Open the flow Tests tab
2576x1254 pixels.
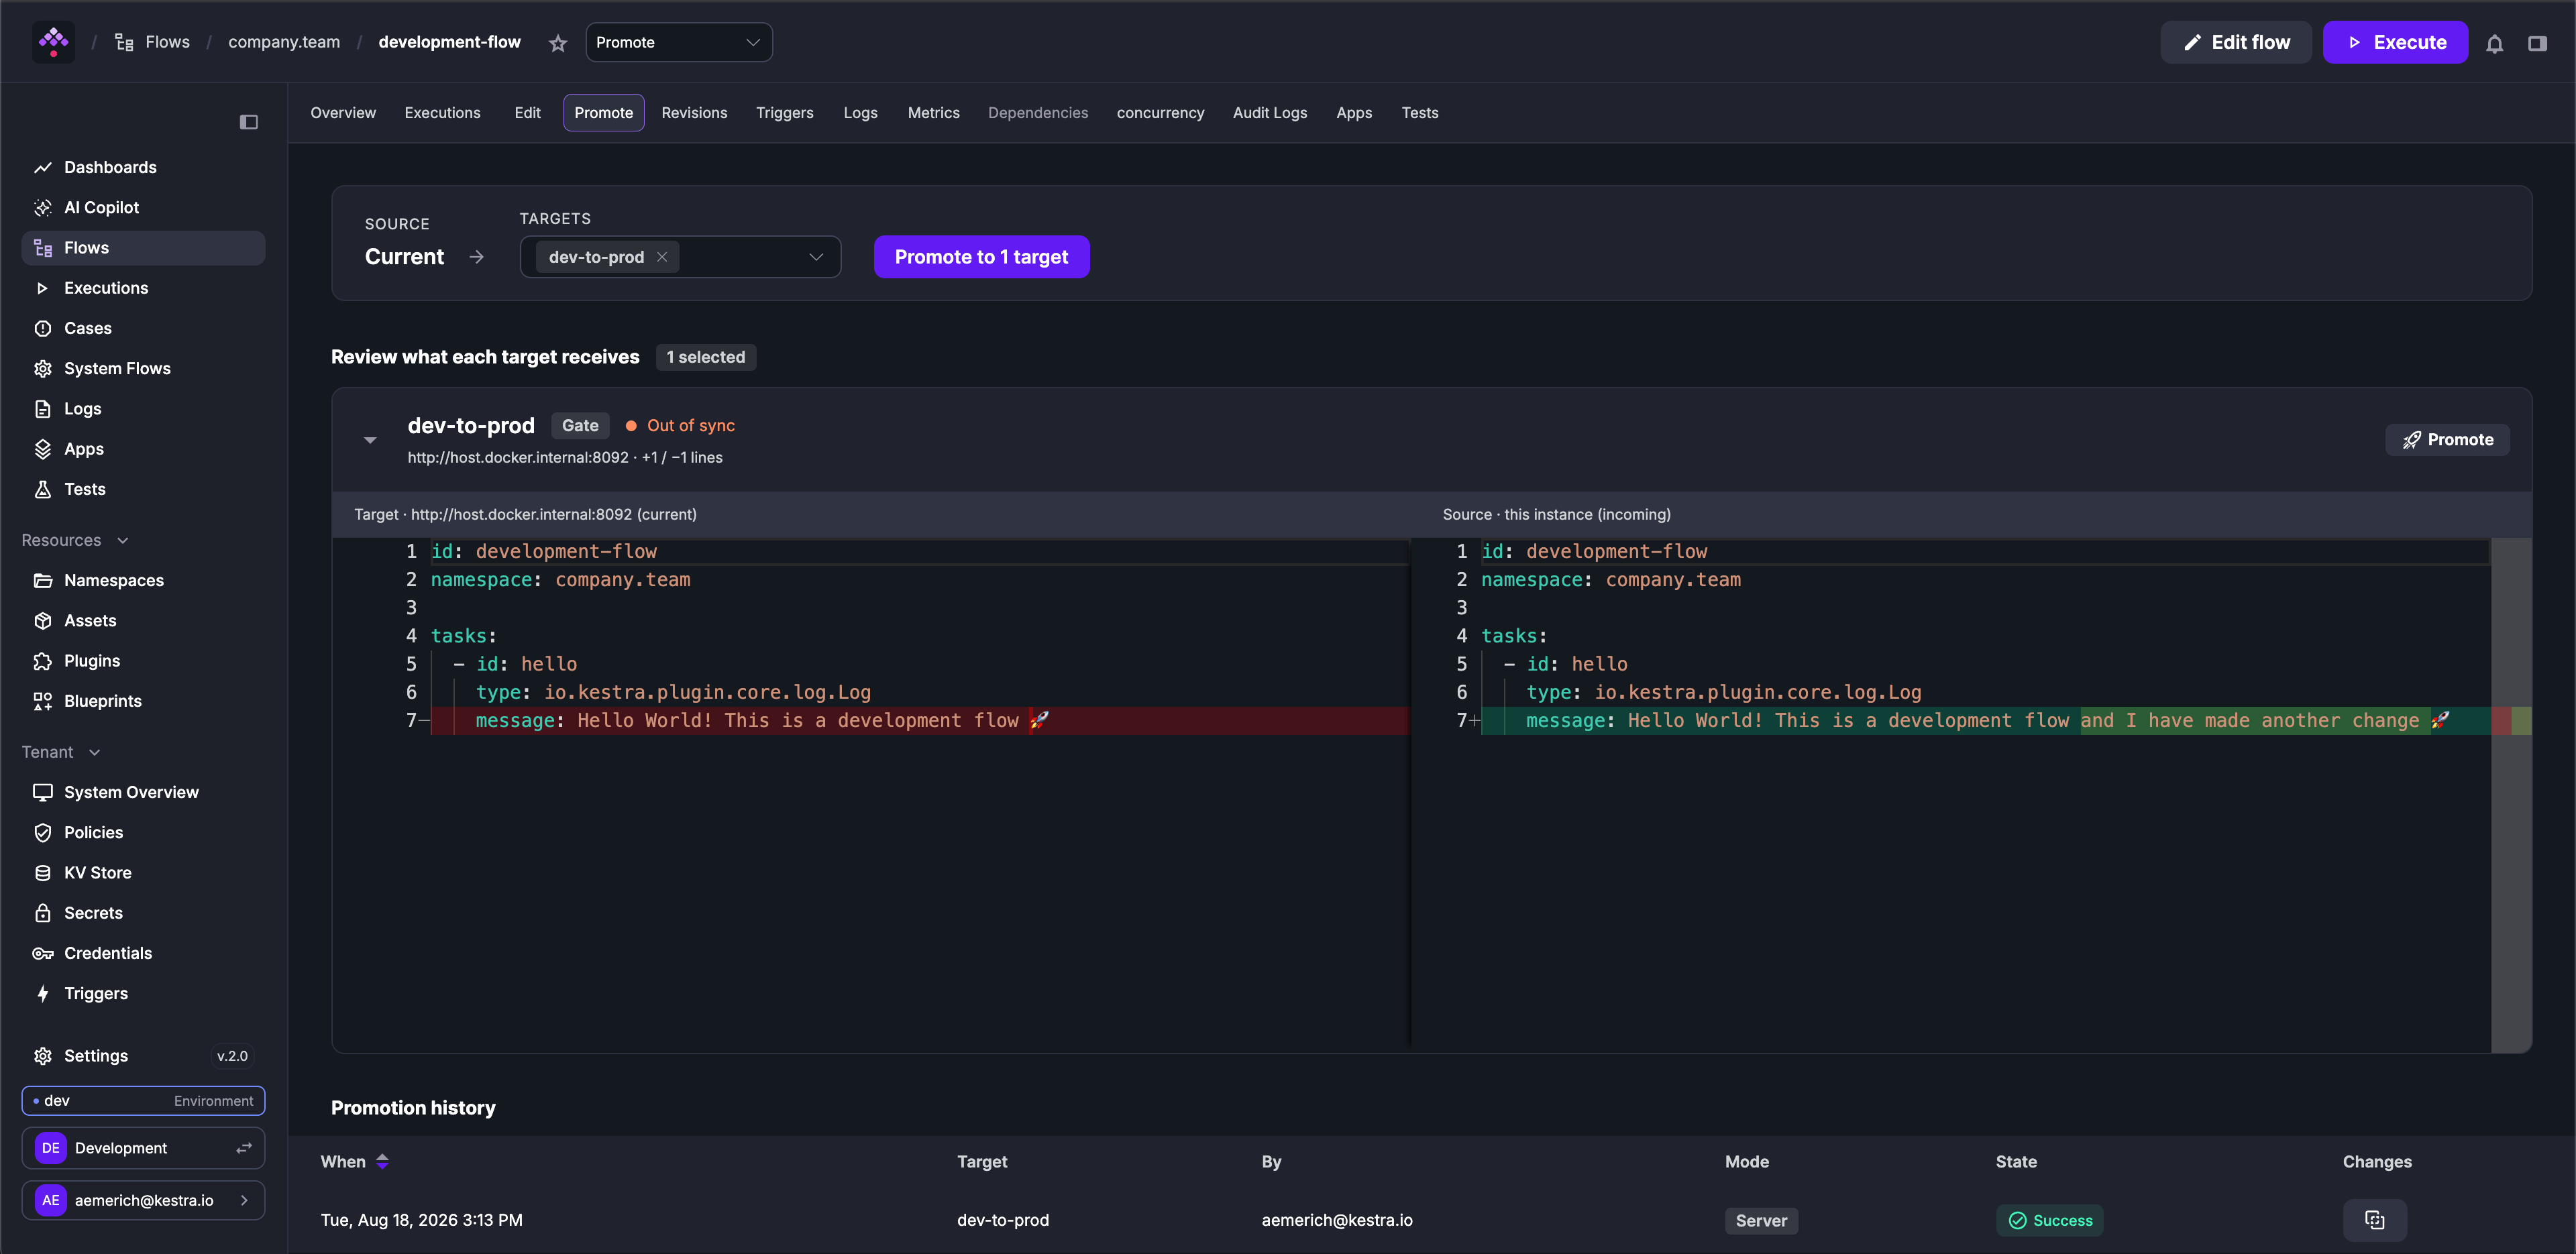coord(1419,113)
